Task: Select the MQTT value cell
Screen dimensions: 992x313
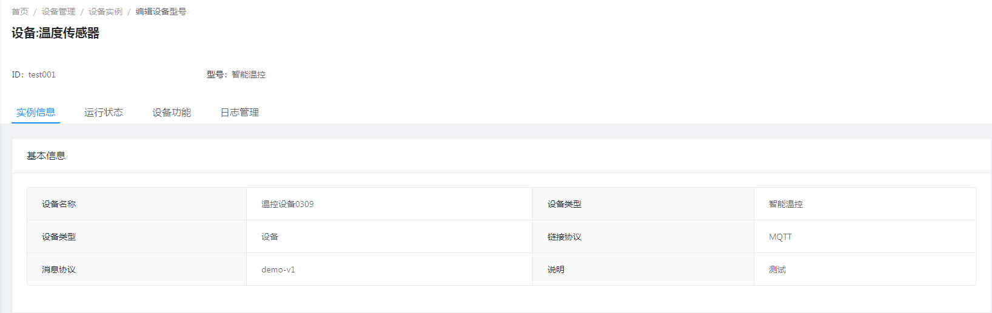Action: point(780,237)
